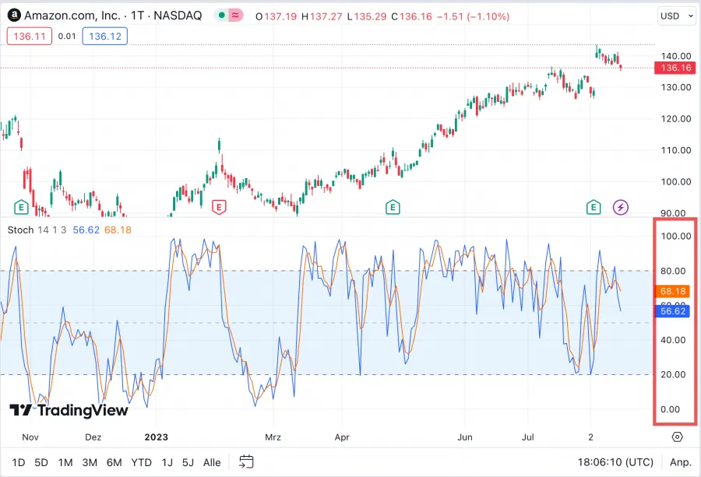Screen dimensions: 701x477
Task: Click the Amazon.com, Inc. symbol title
Action: tap(72, 16)
